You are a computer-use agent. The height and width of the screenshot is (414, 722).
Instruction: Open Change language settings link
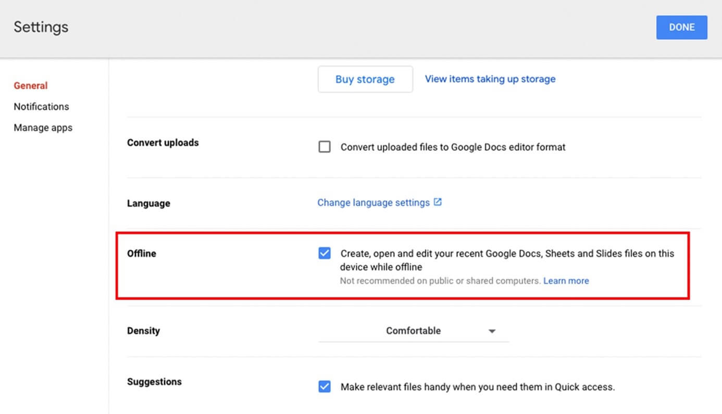pyautogui.click(x=374, y=203)
